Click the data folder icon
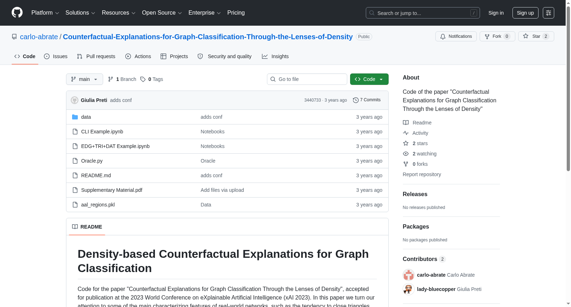The height and width of the screenshot is (307, 571). 75,117
